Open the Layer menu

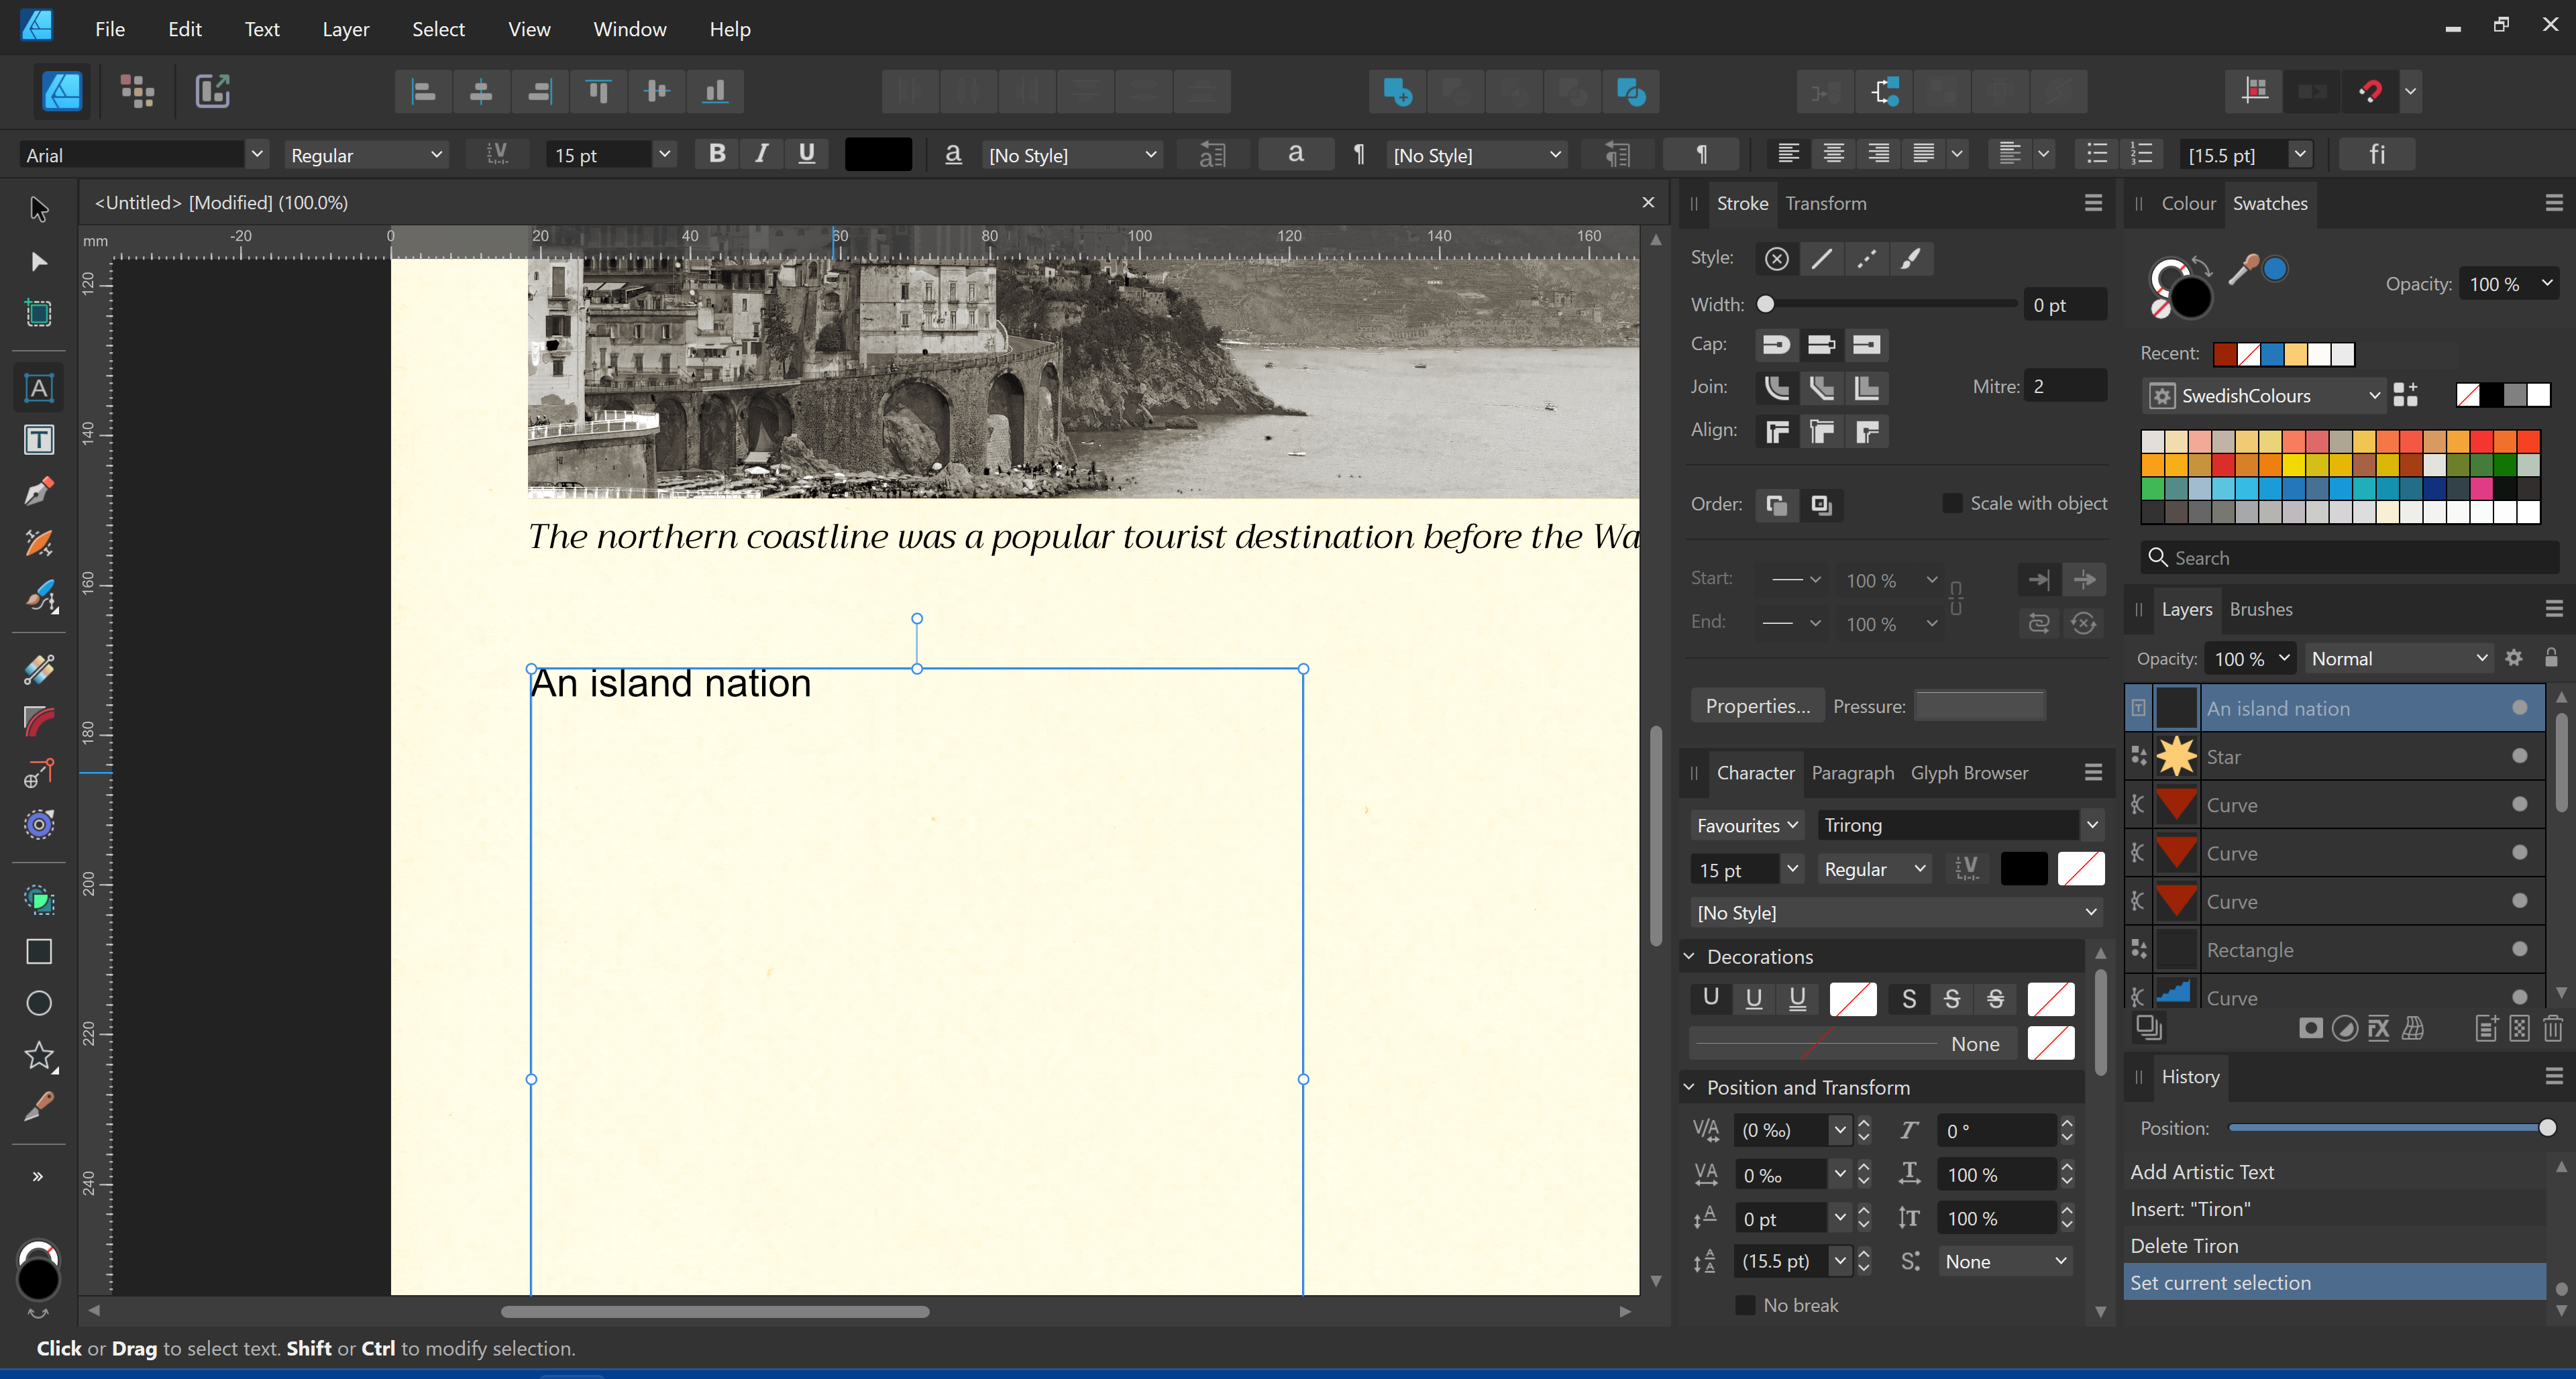(345, 29)
